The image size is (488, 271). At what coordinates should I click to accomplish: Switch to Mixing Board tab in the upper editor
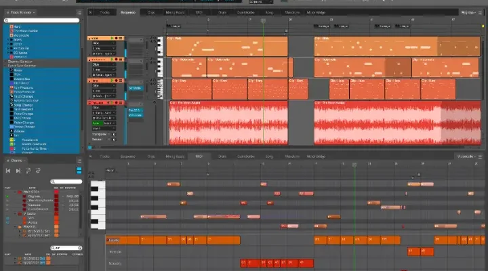click(x=175, y=12)
